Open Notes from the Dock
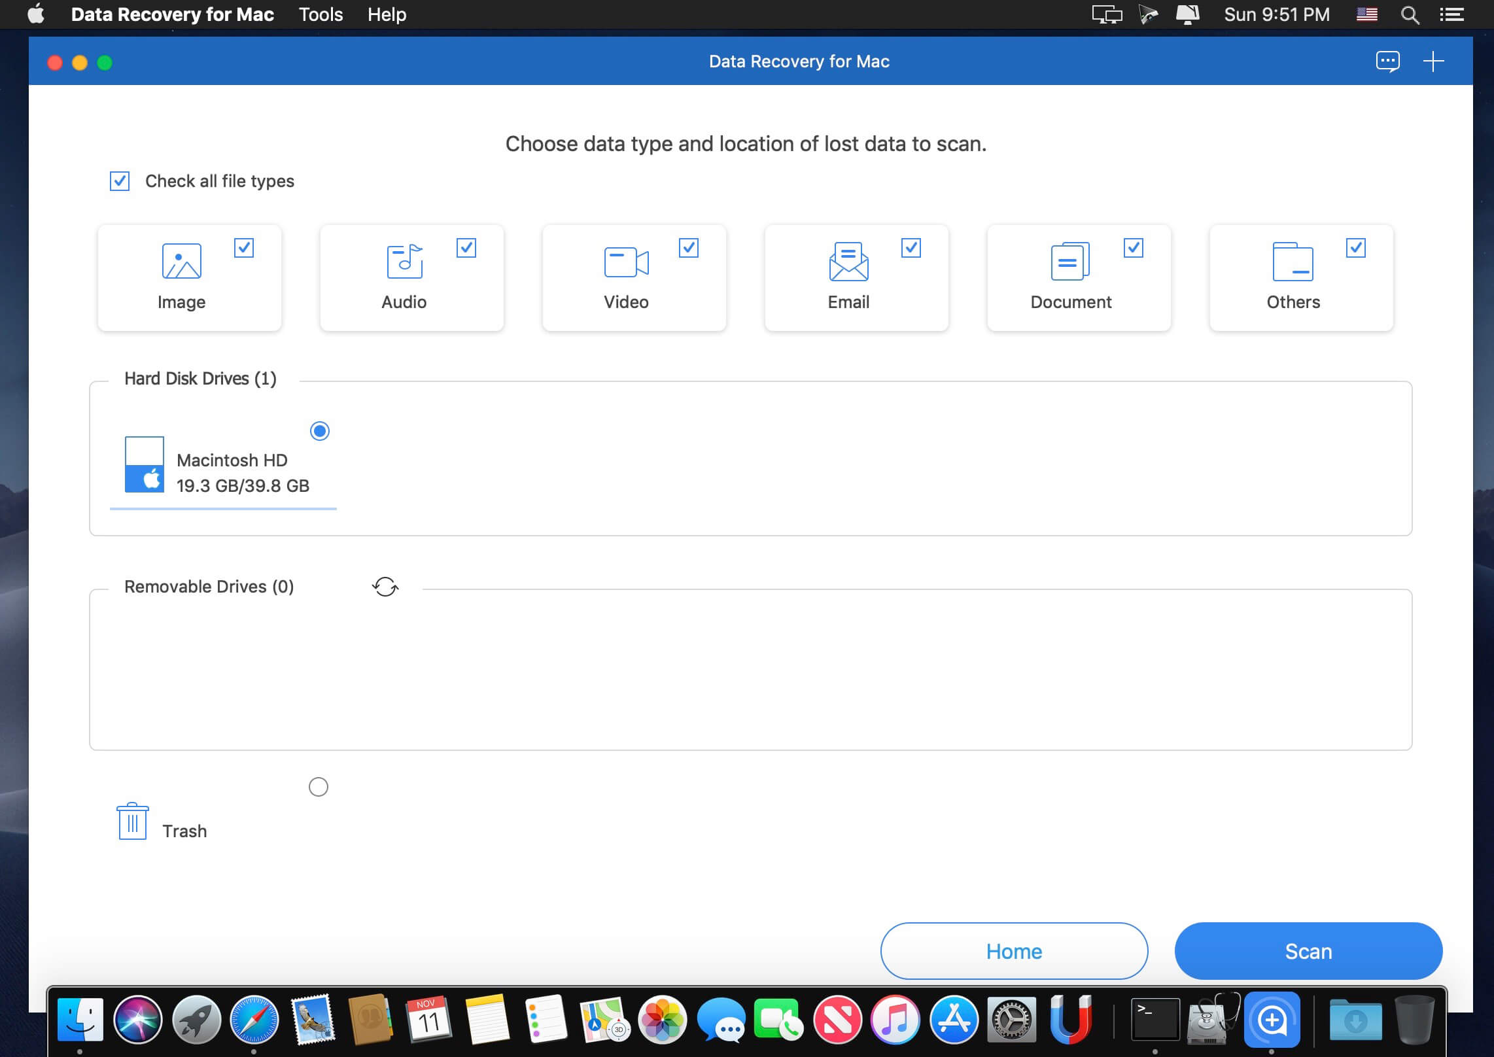 [x=487, y=1019]
